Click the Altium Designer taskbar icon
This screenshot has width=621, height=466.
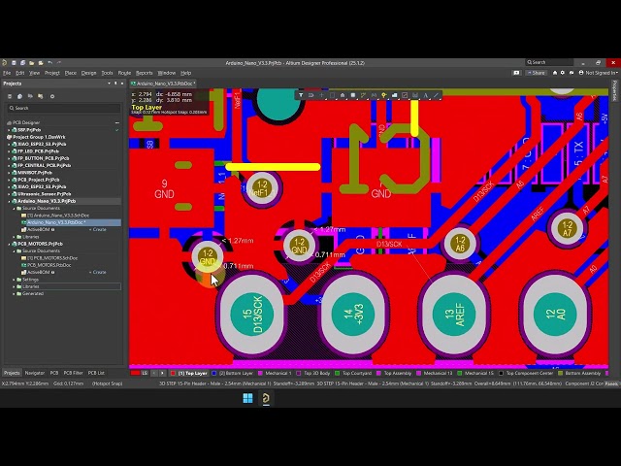pyautogui.click(x=266, y=398)
